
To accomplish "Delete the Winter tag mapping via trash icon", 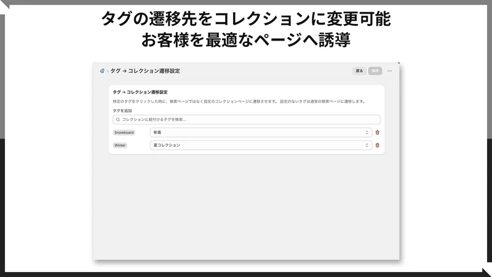I will click(x=378, y=145).
